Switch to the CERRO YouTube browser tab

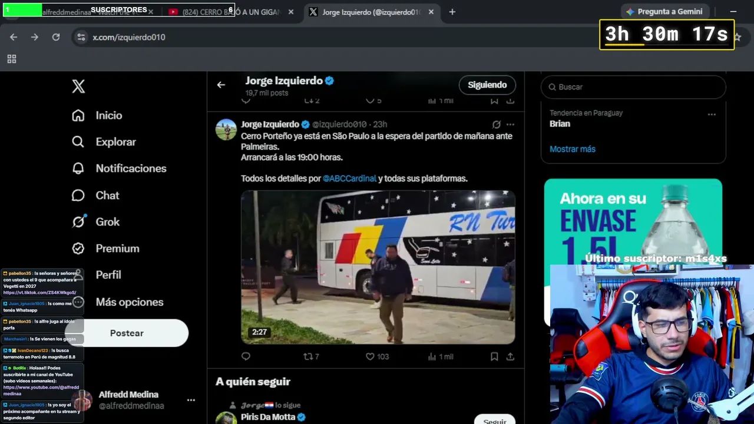click(x=230, y=12)
